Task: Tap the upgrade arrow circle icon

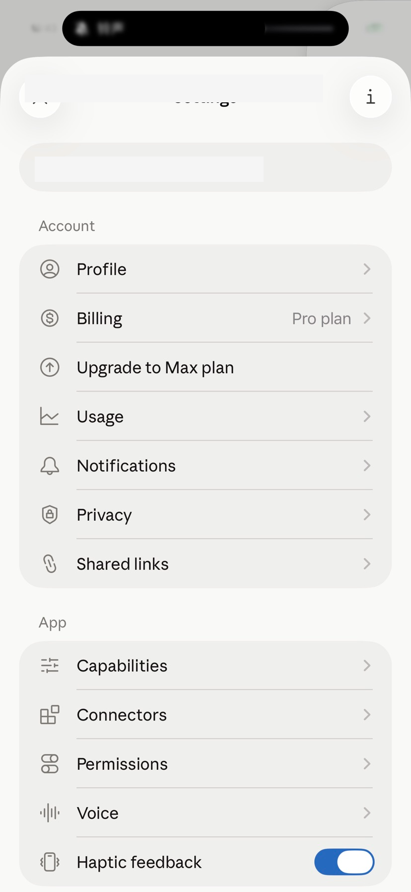Action: tap(50, 367)
